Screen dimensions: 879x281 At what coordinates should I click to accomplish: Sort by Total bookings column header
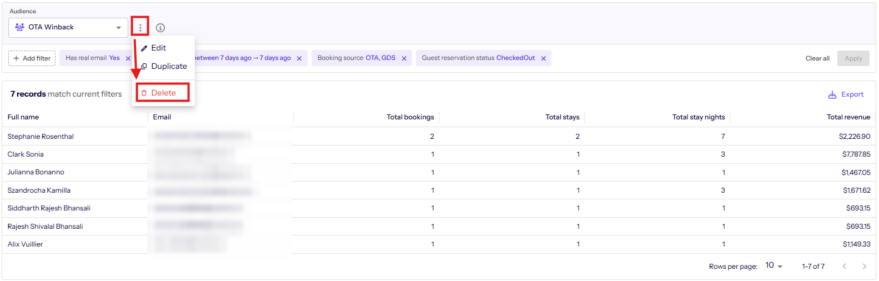pos(410,117)
